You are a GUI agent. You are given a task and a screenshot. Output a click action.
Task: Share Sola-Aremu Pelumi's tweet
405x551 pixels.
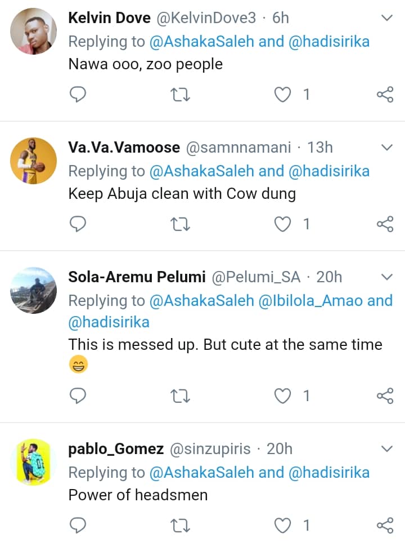[385, 396]
